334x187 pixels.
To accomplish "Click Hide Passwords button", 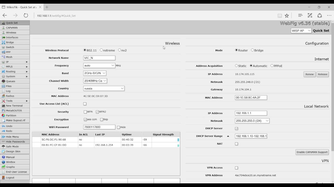I will tap(15, 142).
